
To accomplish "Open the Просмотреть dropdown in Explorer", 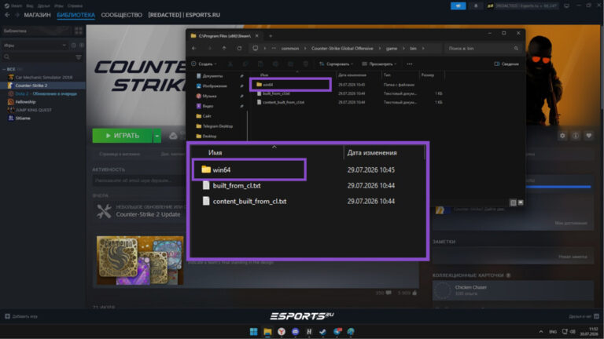I will [x=379, y=64].
